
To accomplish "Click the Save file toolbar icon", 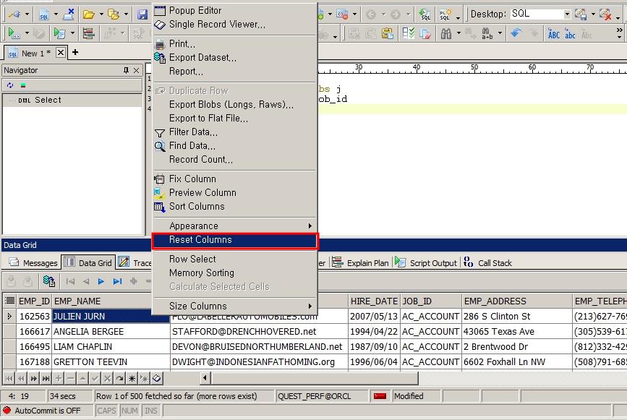I will 142,14.
